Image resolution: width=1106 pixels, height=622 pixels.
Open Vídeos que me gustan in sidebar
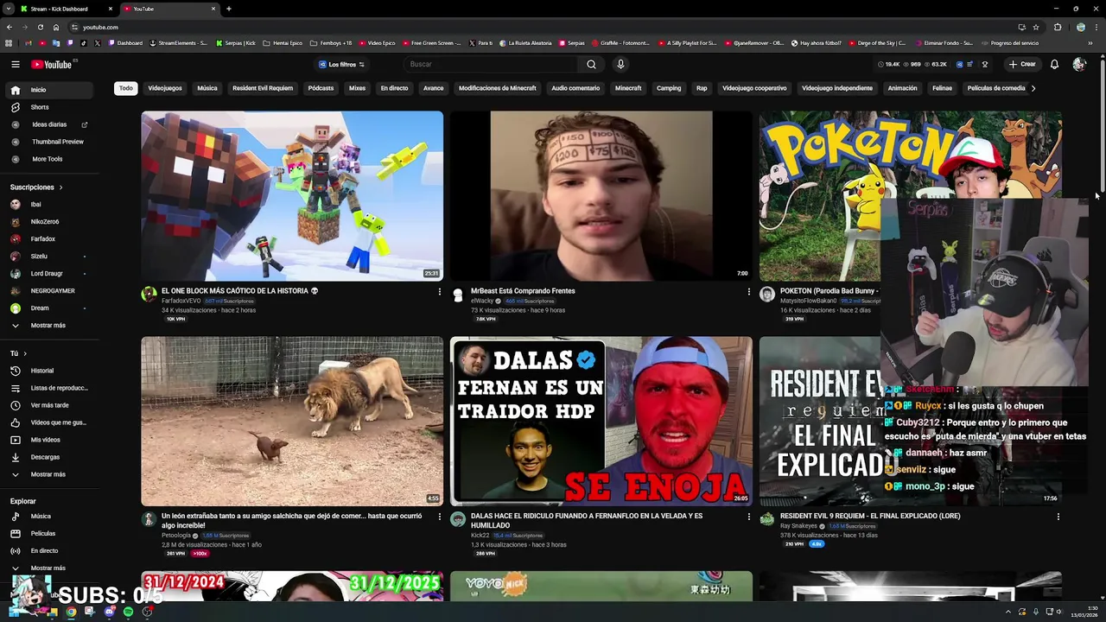click(x=48, y=422)
